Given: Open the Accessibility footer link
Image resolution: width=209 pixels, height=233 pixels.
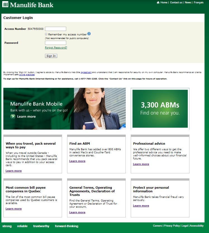Looking at the screenshot, I should (197, 226).
